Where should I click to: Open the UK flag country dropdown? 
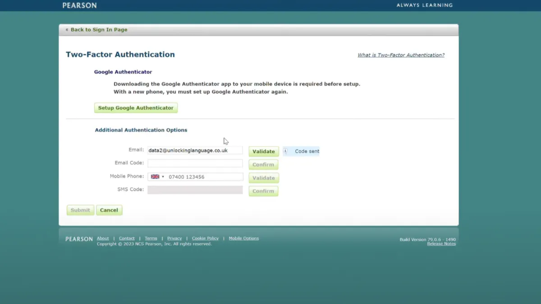157,177
